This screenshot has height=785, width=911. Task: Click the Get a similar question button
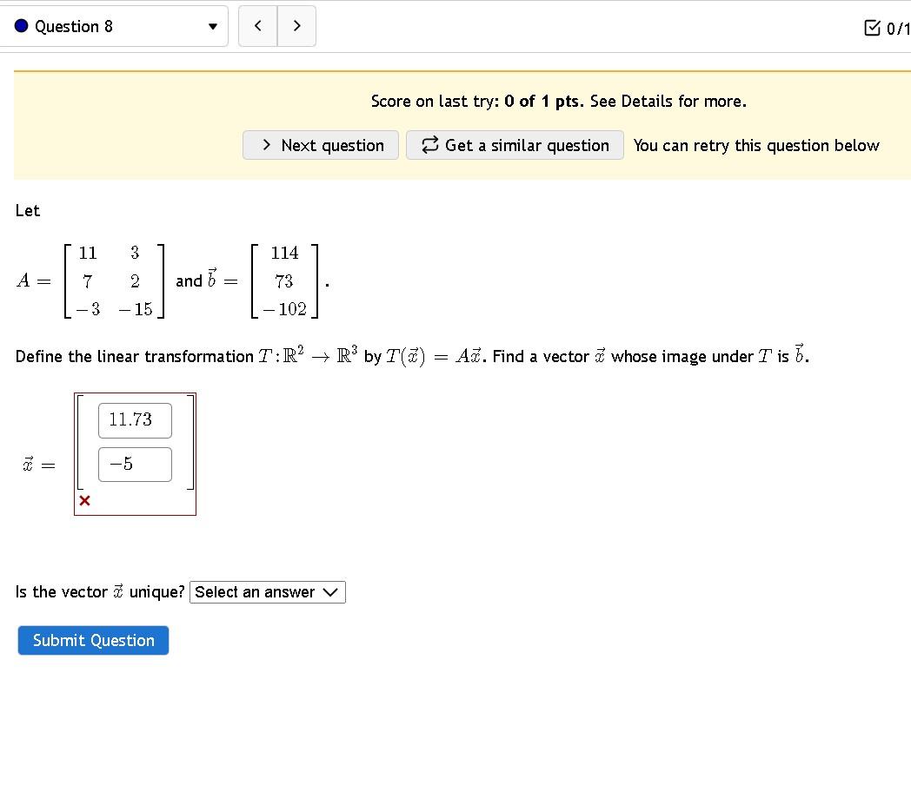515,145
